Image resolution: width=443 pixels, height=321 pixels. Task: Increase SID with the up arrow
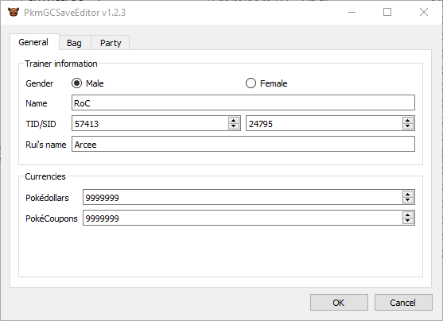pyautogui.click(x=408, y=120)
